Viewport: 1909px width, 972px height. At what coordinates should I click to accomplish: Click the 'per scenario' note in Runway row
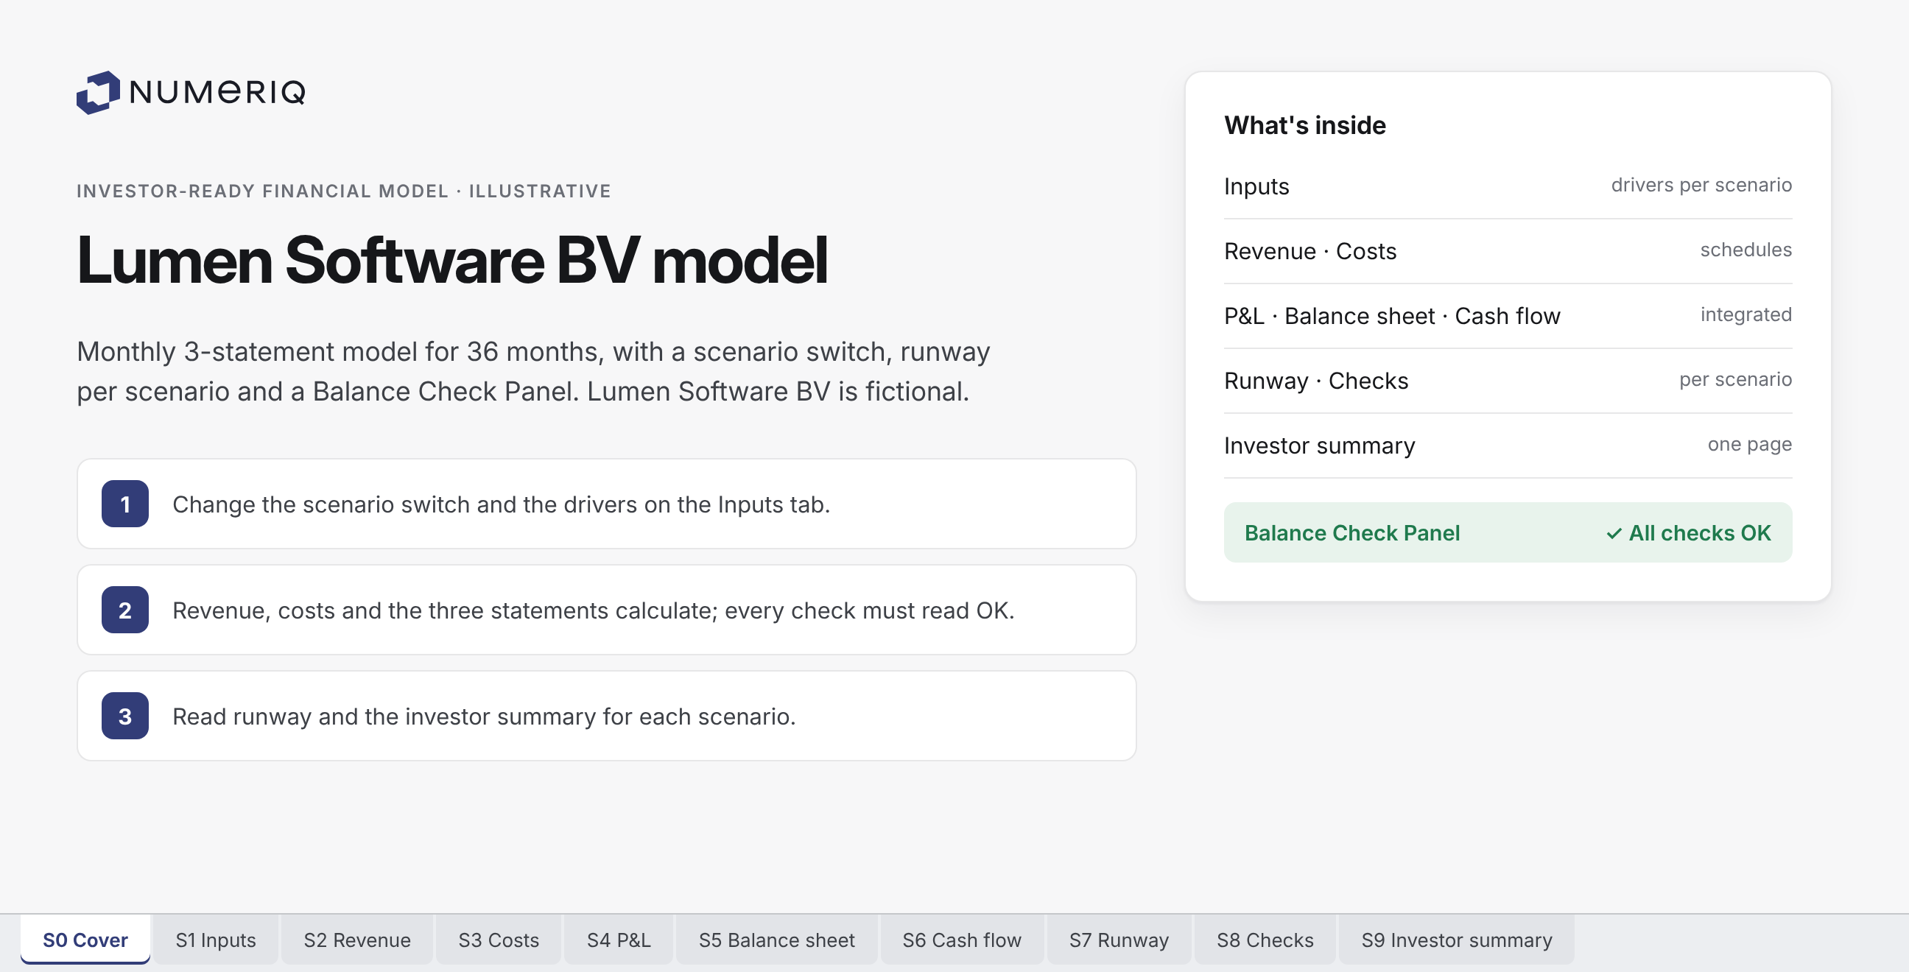(1736, 379)
